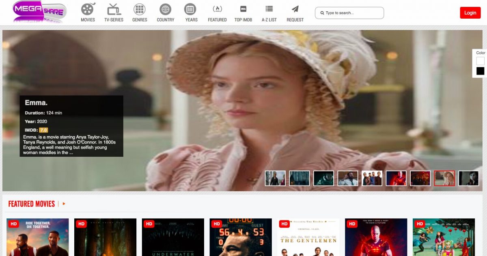This screenshot has height=256, width=487.
Task: Open The Gentlemen movie poster
Action: click(x=308, y=237)
